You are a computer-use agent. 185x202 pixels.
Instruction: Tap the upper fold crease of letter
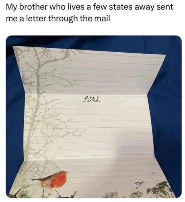pos(86,94)
